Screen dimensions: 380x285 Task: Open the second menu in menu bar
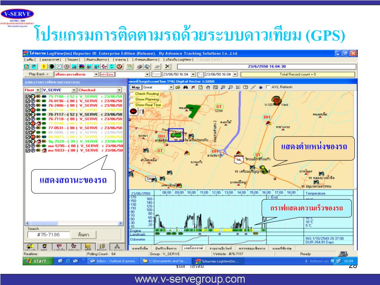click(50, 60)
